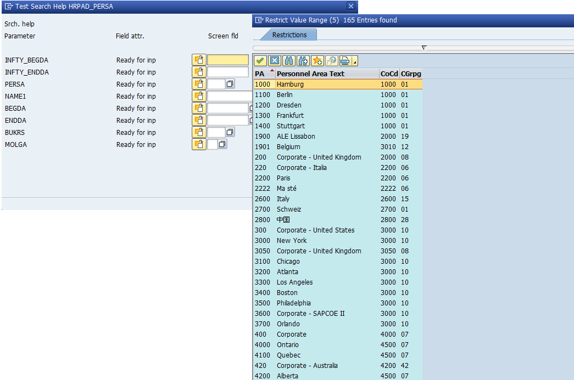Click the selection options icon for BUKRS
Screen dimensions: 574x380
point(199,132)
